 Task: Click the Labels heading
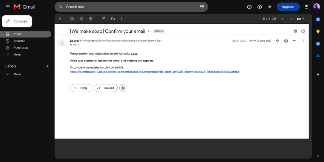click(11, 66)
